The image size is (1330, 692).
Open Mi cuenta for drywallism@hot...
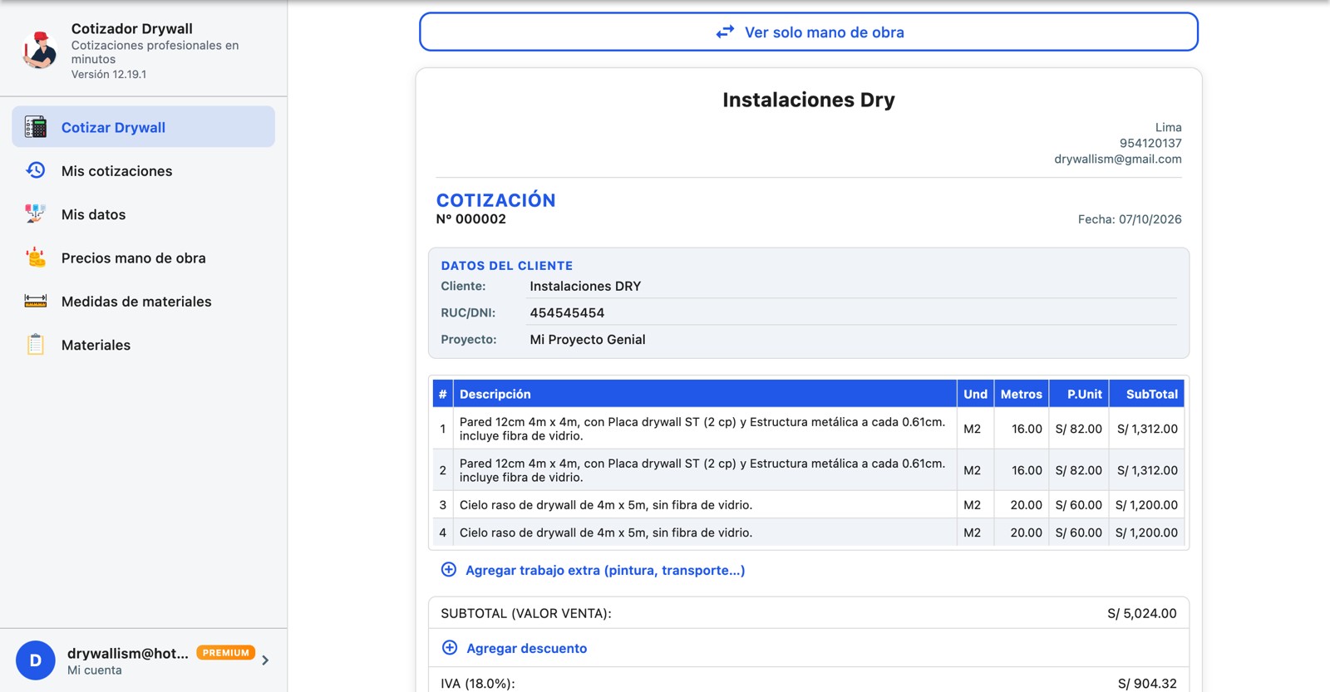click(144, 660)
